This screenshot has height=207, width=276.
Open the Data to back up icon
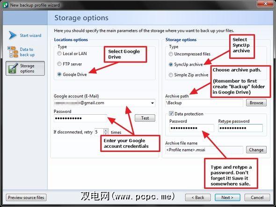tap(13, 52)
